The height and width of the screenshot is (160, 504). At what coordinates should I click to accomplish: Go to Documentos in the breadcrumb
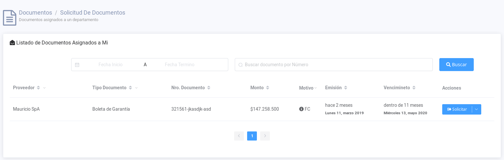(x=35, y=13)
